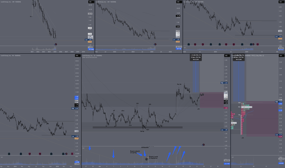Screen dimensions: 285x168
Task: Open the Aug 2023 earnings marker on 1D chart
Action: [x=203, y=44]
